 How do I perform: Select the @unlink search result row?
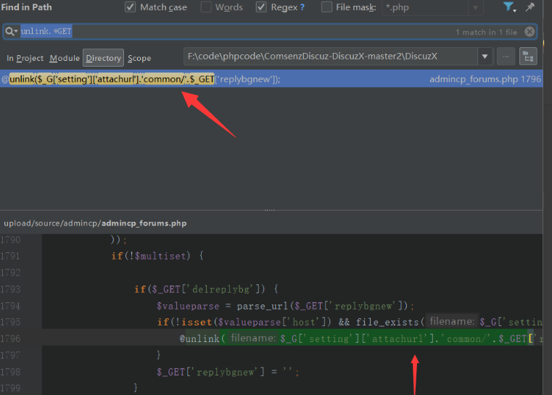[x=271, y=79]
